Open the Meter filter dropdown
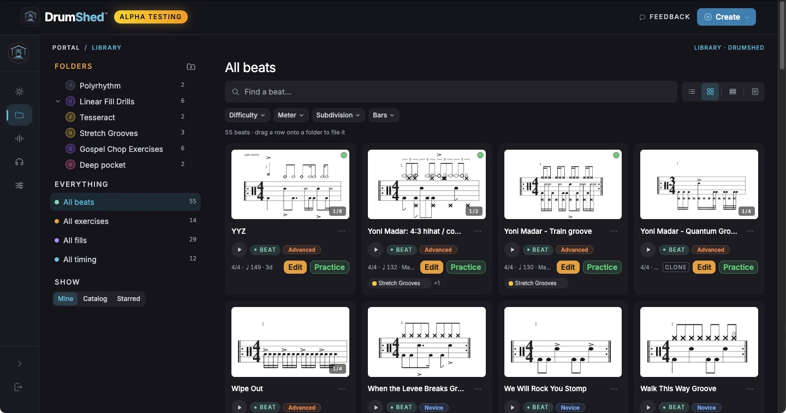This screenshot has width=786, height=413. click(291, 115)
